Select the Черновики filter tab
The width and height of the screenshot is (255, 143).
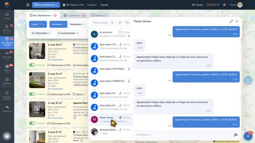(x=77, y=24)
